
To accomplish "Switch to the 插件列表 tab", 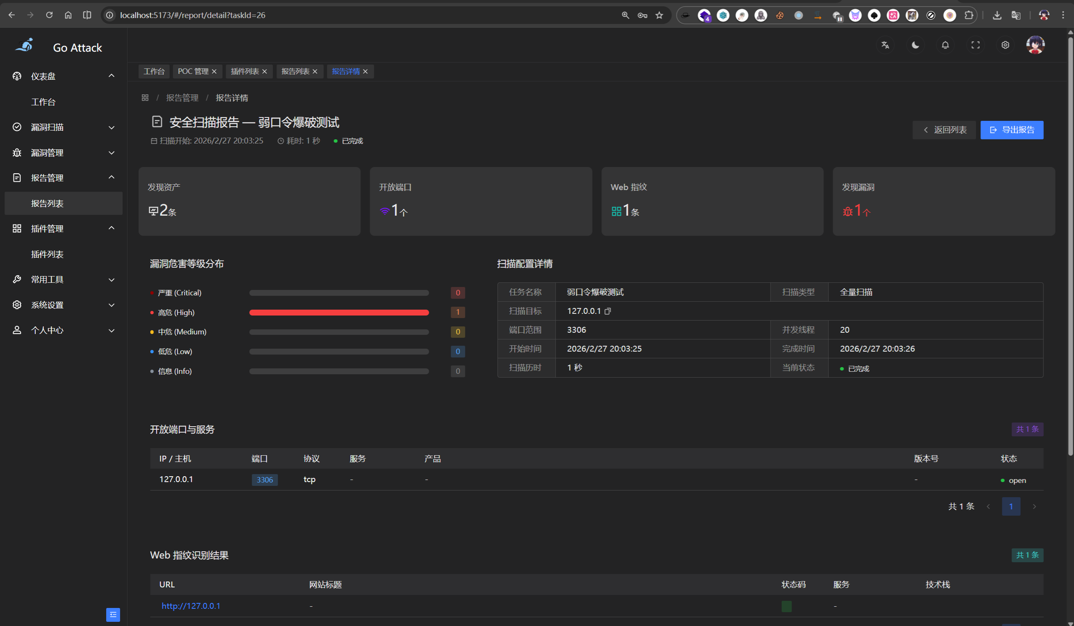I will coord(245,72).
